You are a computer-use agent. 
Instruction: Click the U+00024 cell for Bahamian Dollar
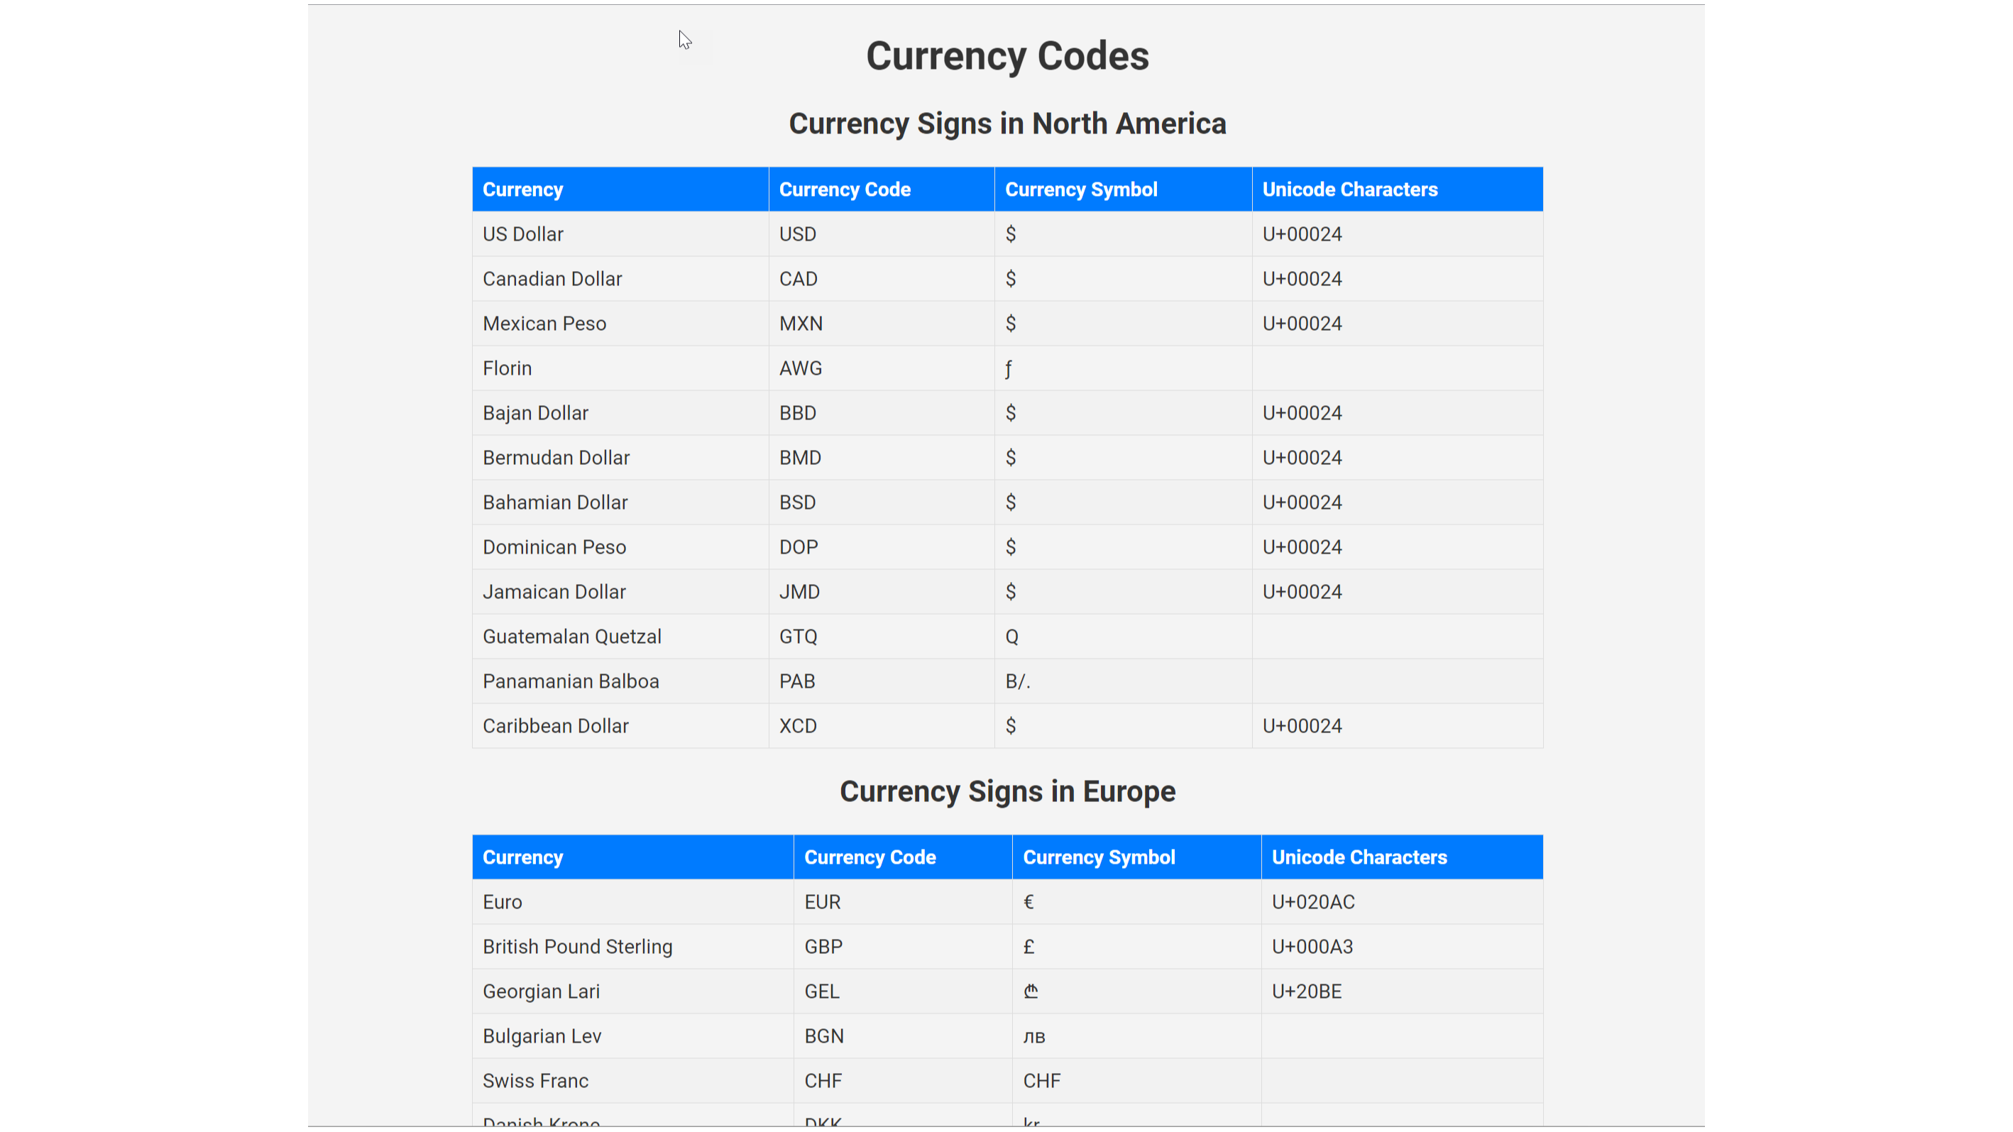[1300, 502]
